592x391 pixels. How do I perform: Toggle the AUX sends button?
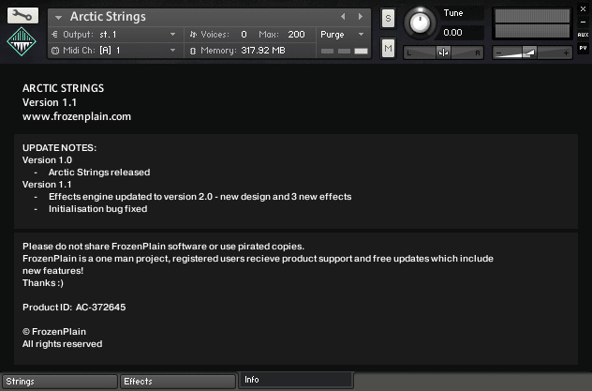click(x=583, y=35)
